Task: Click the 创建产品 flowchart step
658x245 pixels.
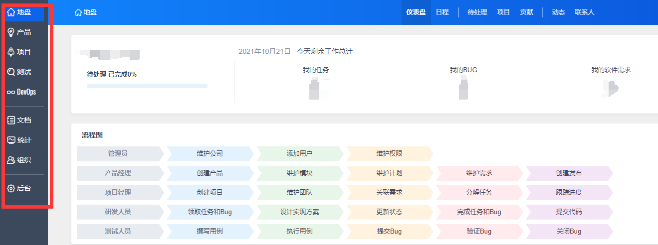Action: click(210, 173)
